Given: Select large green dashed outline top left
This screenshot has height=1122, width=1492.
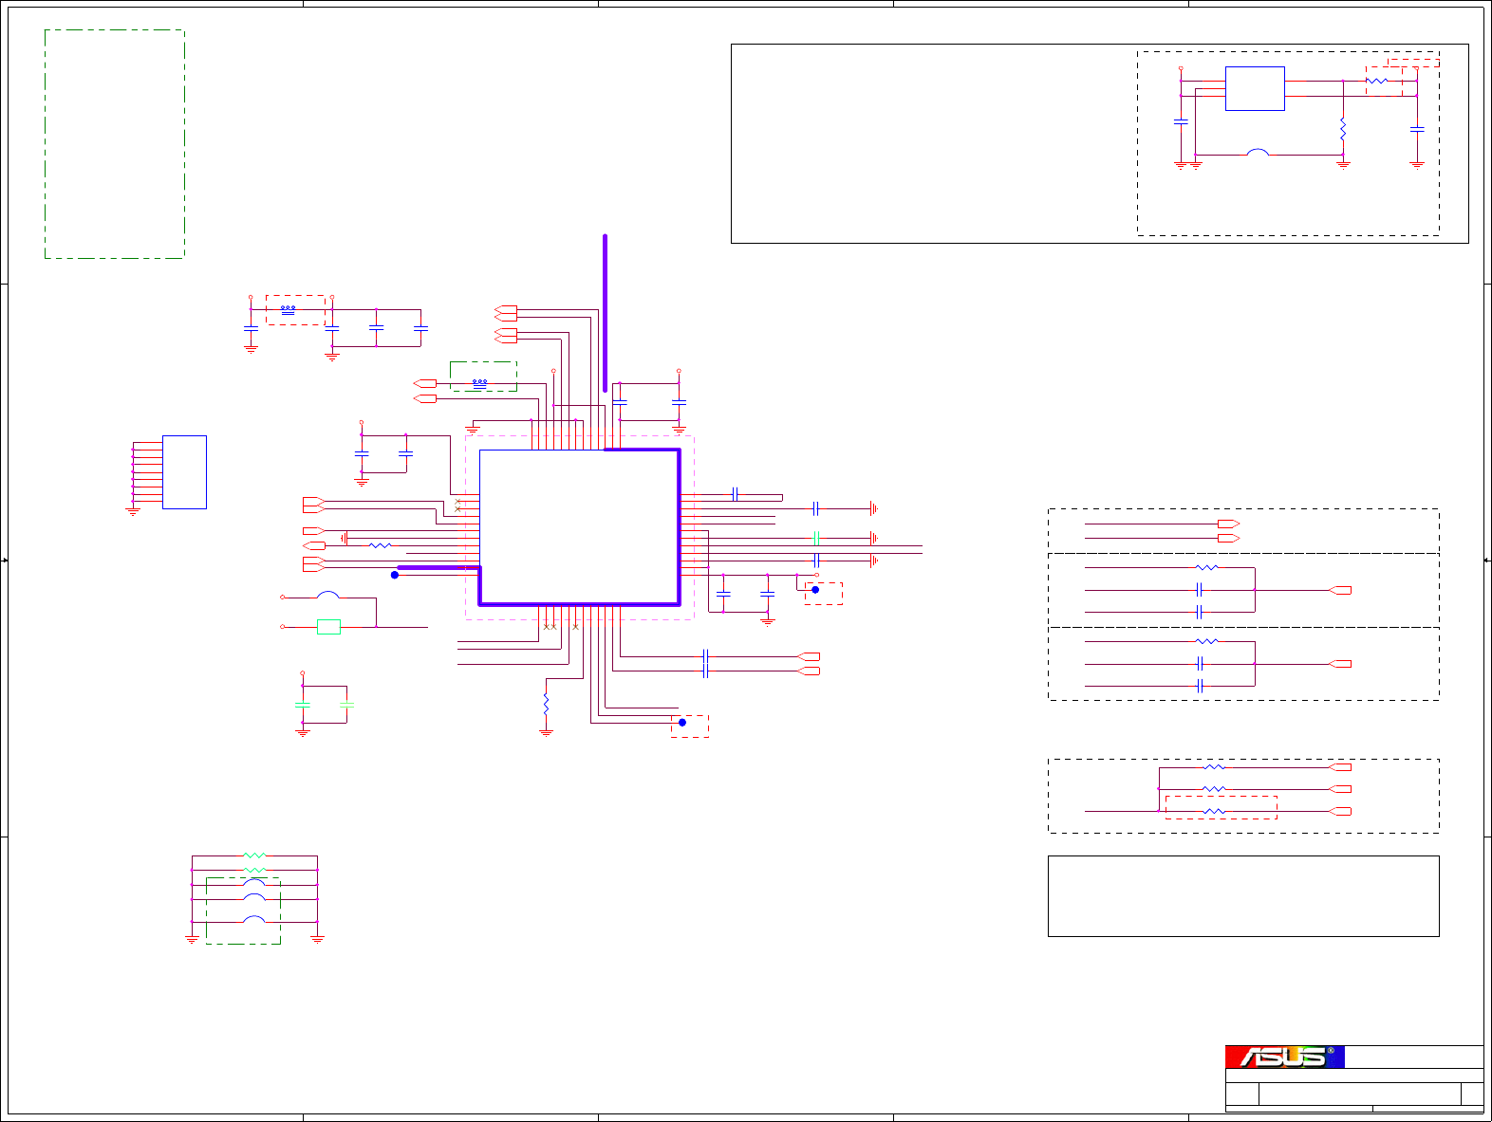Looking at the screenshot, I should point(115,144).
